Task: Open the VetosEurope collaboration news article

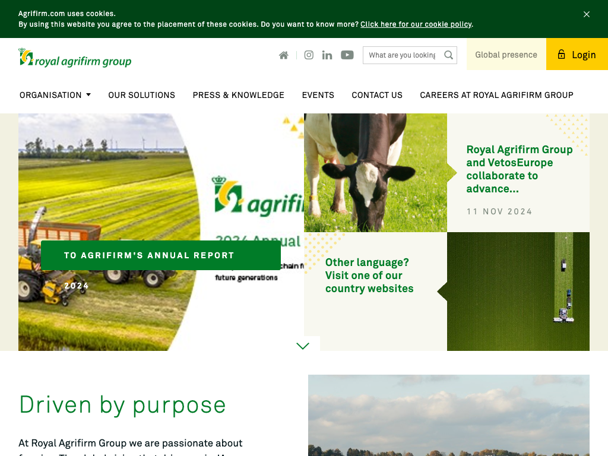Action: [x=519, y=169]
